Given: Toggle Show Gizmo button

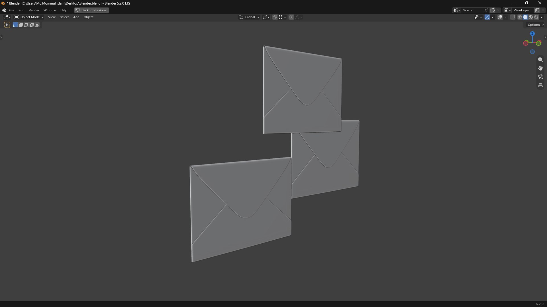Looking at the screenshot, I should (x=487, y=17).
